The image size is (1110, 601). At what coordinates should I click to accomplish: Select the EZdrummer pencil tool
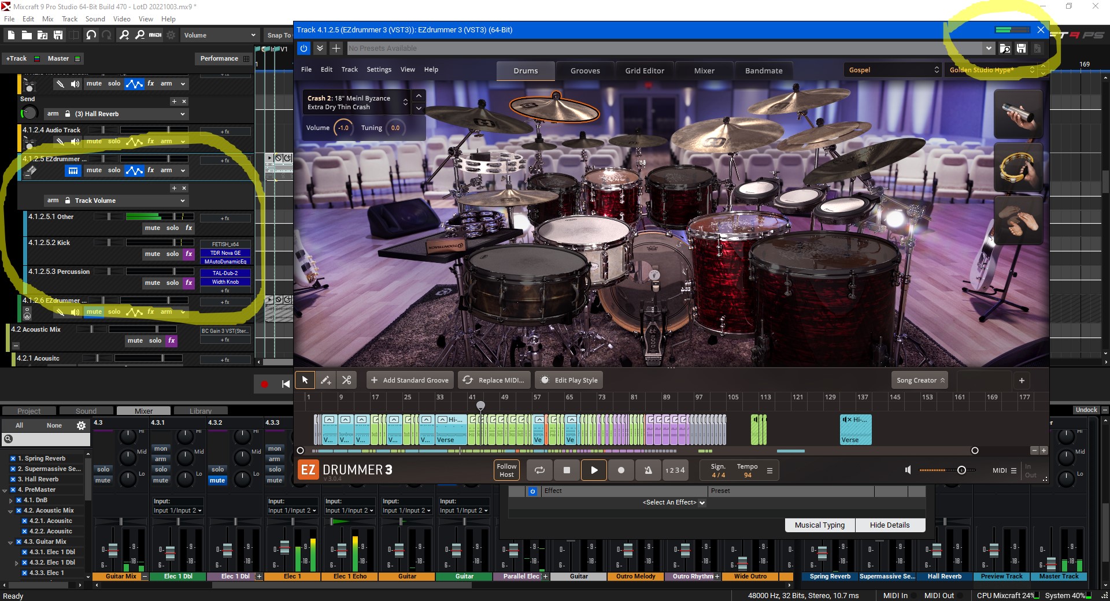(325, 380)
